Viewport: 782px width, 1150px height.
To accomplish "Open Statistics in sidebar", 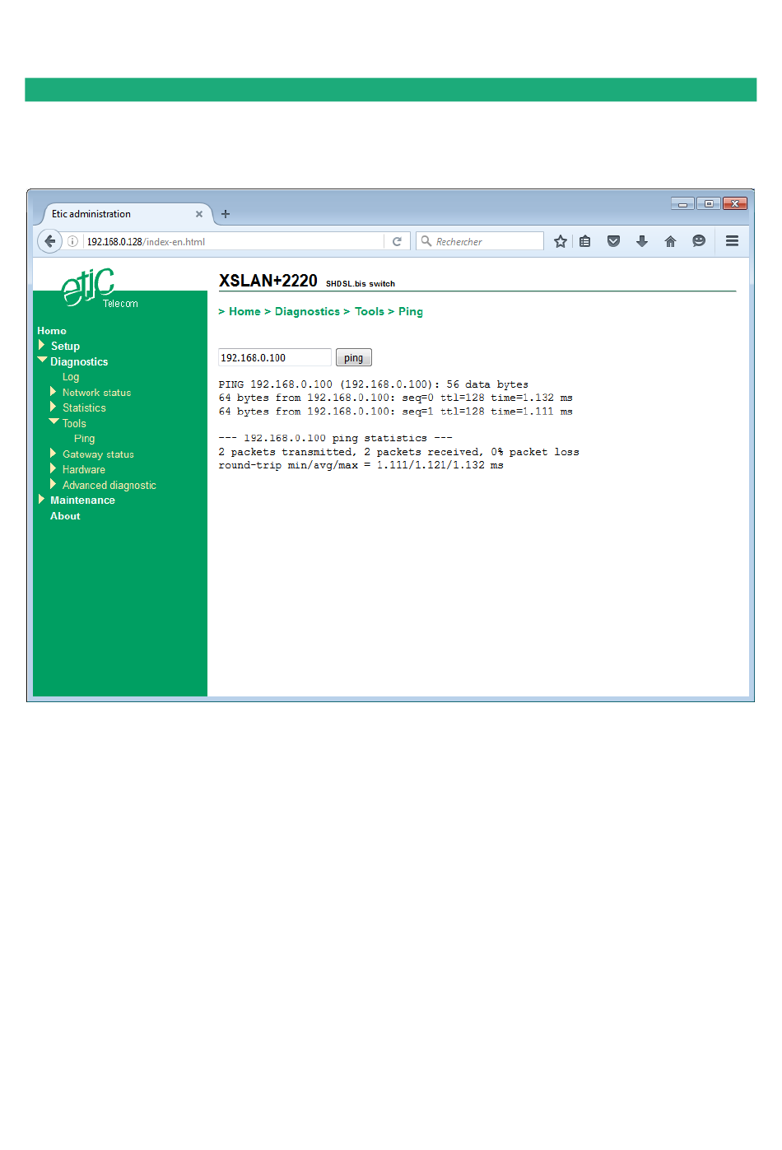I will tap(84, 407).
